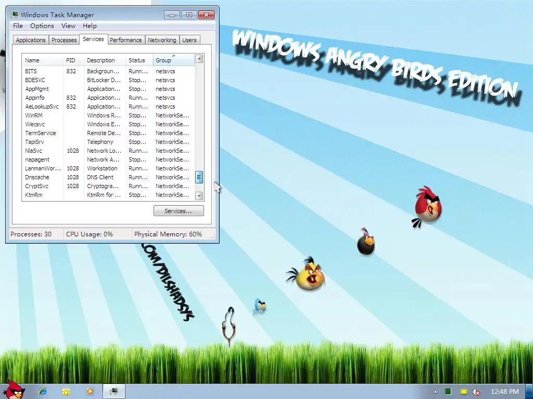Select the NlaSvc service row
The height and width of the screenshot is (399, 533).
tap(108, 151)
